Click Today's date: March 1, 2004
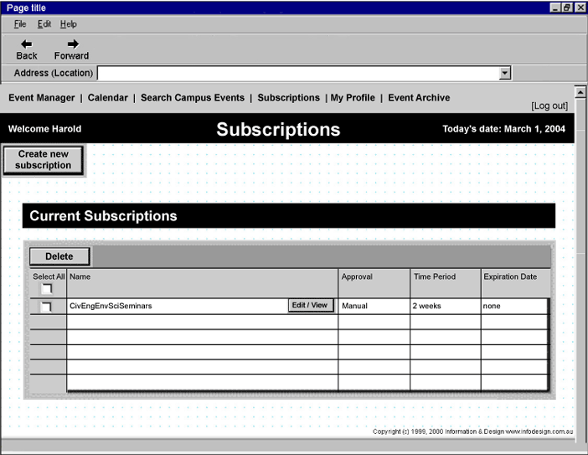Image resolution: width=588 pixels, height=455 pixels. click(503, 129)
